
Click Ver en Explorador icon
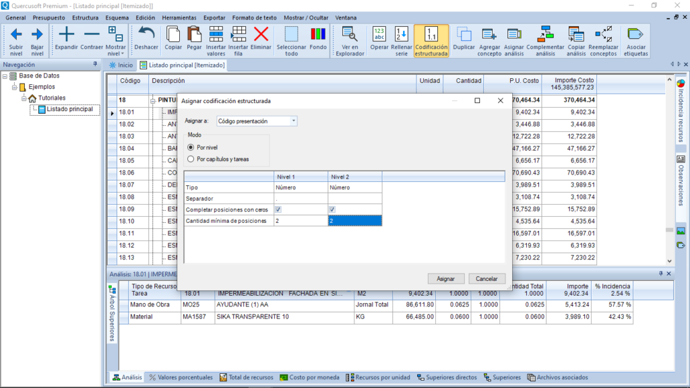point(350,34)
